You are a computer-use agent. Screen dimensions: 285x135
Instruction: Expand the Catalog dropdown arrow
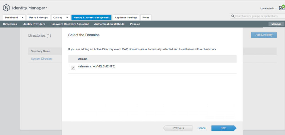67,17
